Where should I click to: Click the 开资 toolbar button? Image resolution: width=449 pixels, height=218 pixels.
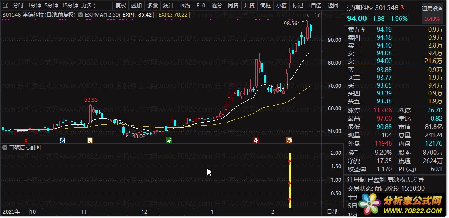(x=249, y=5)
